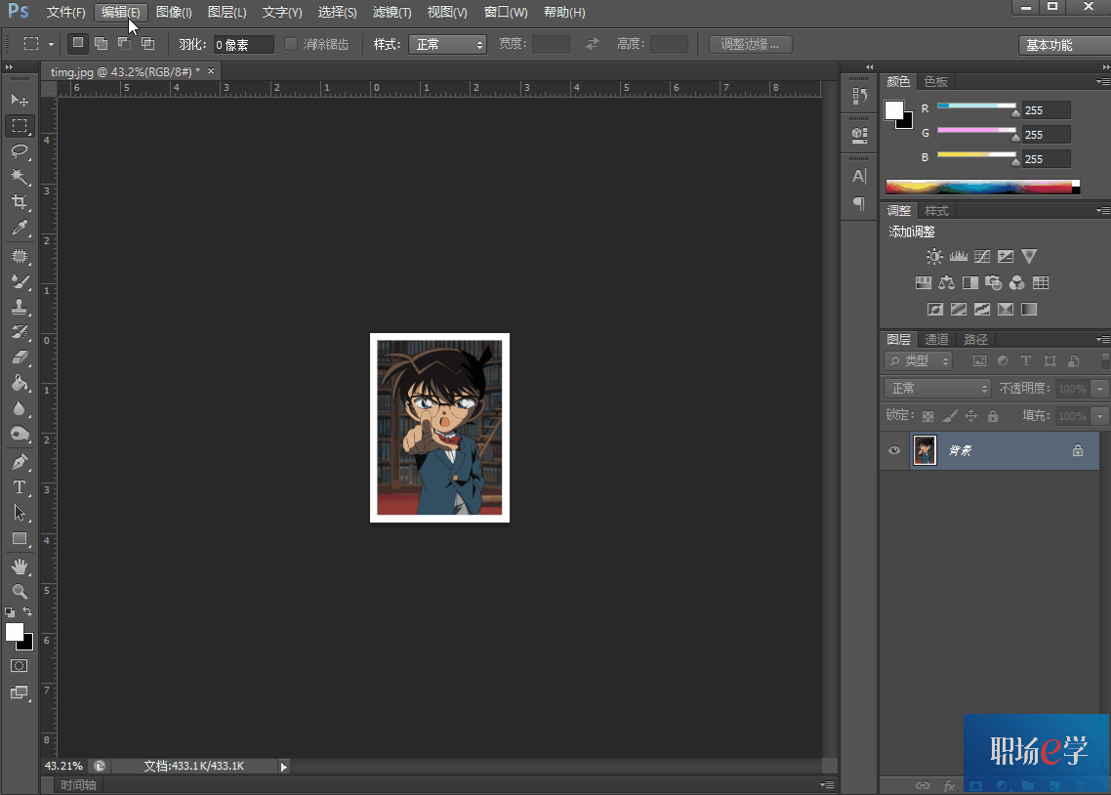This screenshot has height=795, width=1111.
Task: Toggle Quick Mask mode in toolbar
Action: (19, 665)
